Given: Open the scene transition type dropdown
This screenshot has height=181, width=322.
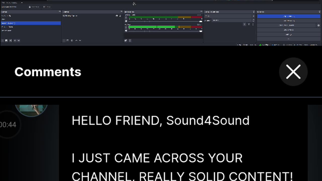Looking at the screenshot, I should 230,16.
